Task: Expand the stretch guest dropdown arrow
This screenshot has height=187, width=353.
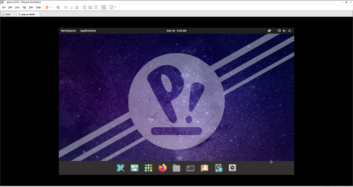Action: pyautogui.click(x=115, y=8)
